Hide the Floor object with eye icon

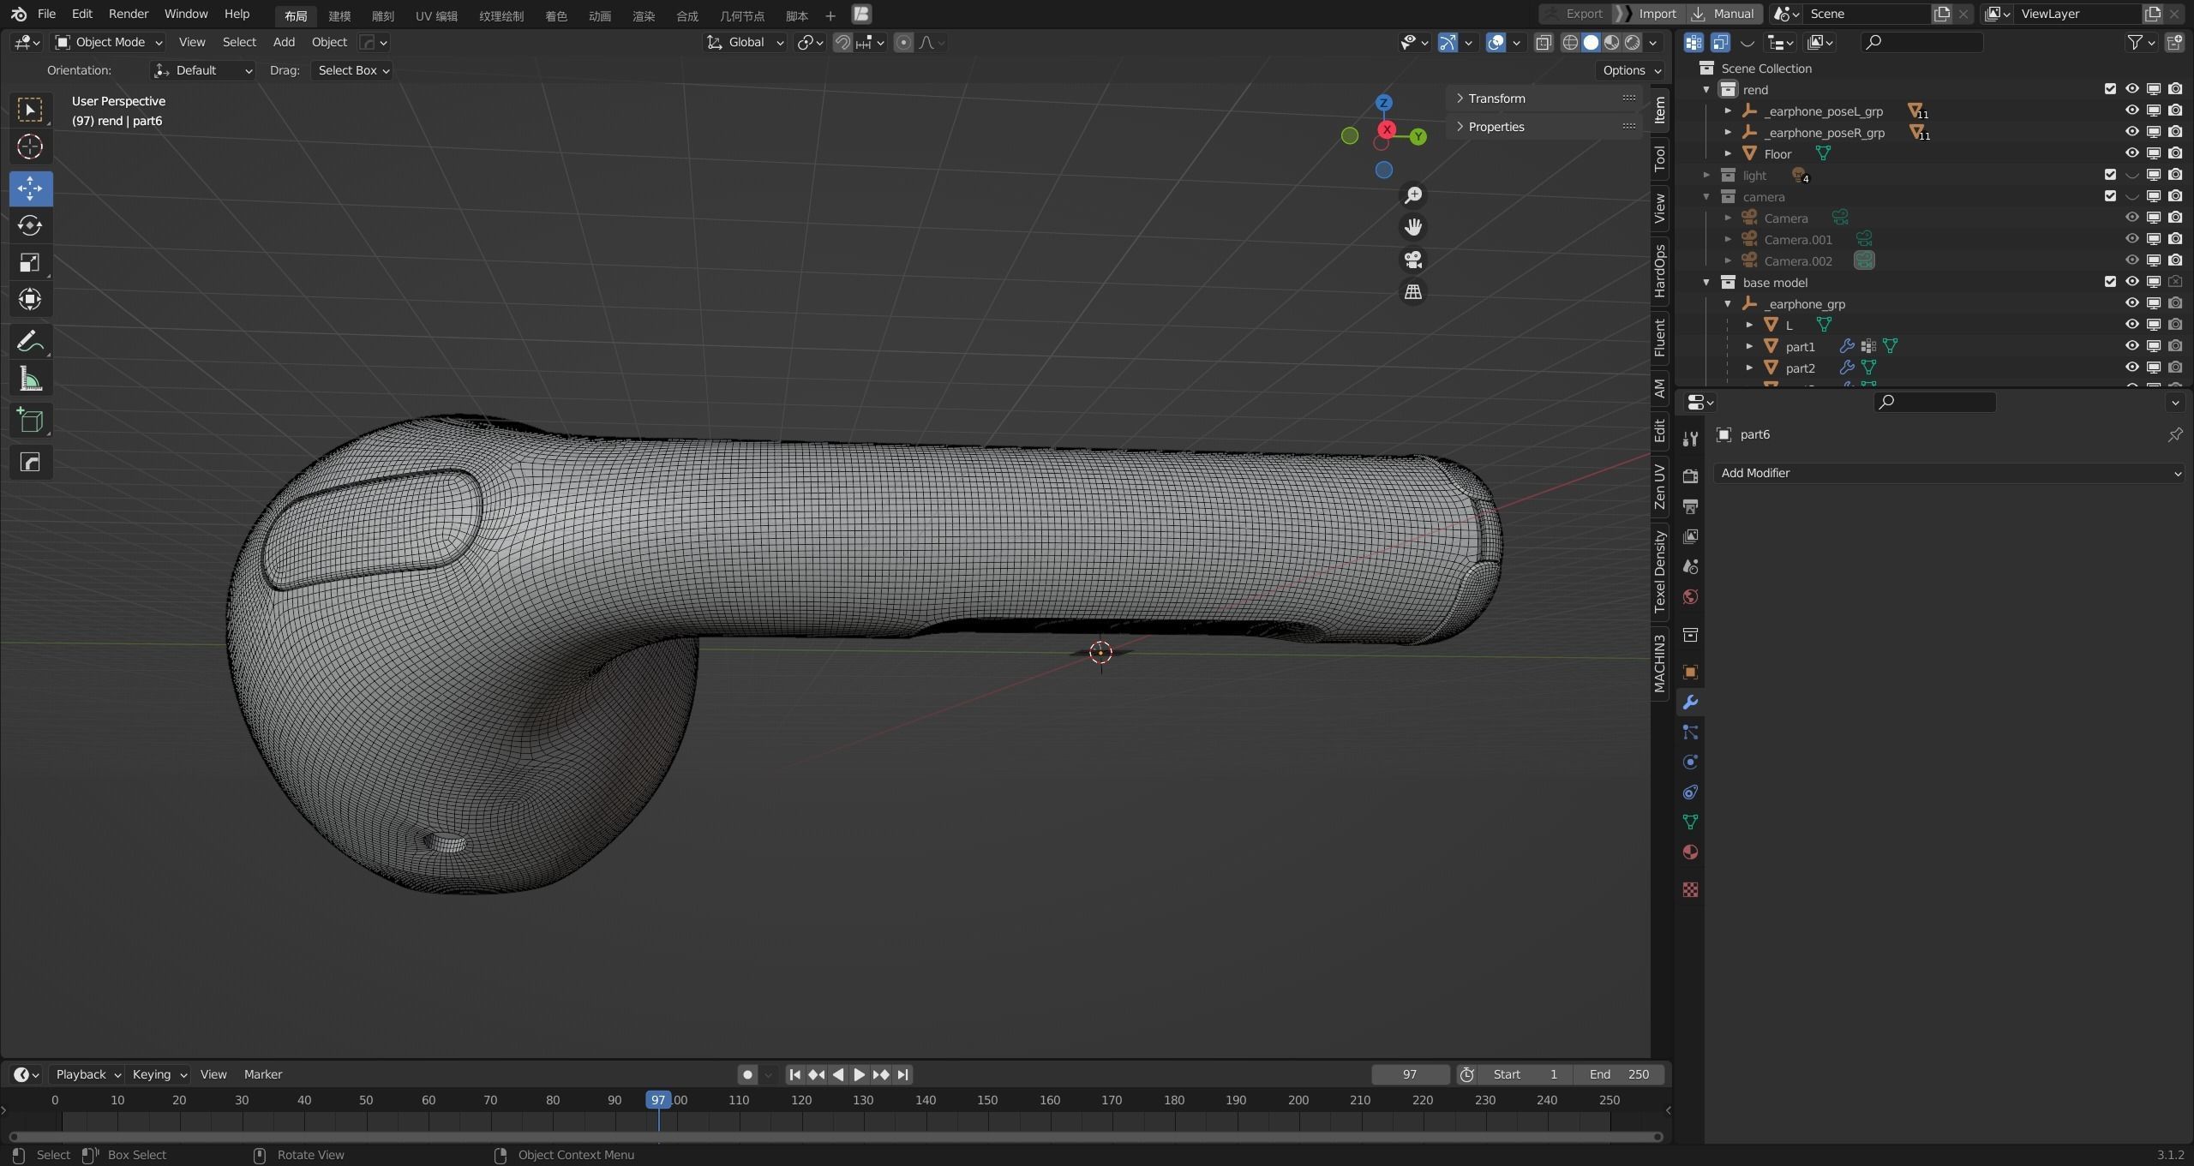click(x=2131, y=153)
